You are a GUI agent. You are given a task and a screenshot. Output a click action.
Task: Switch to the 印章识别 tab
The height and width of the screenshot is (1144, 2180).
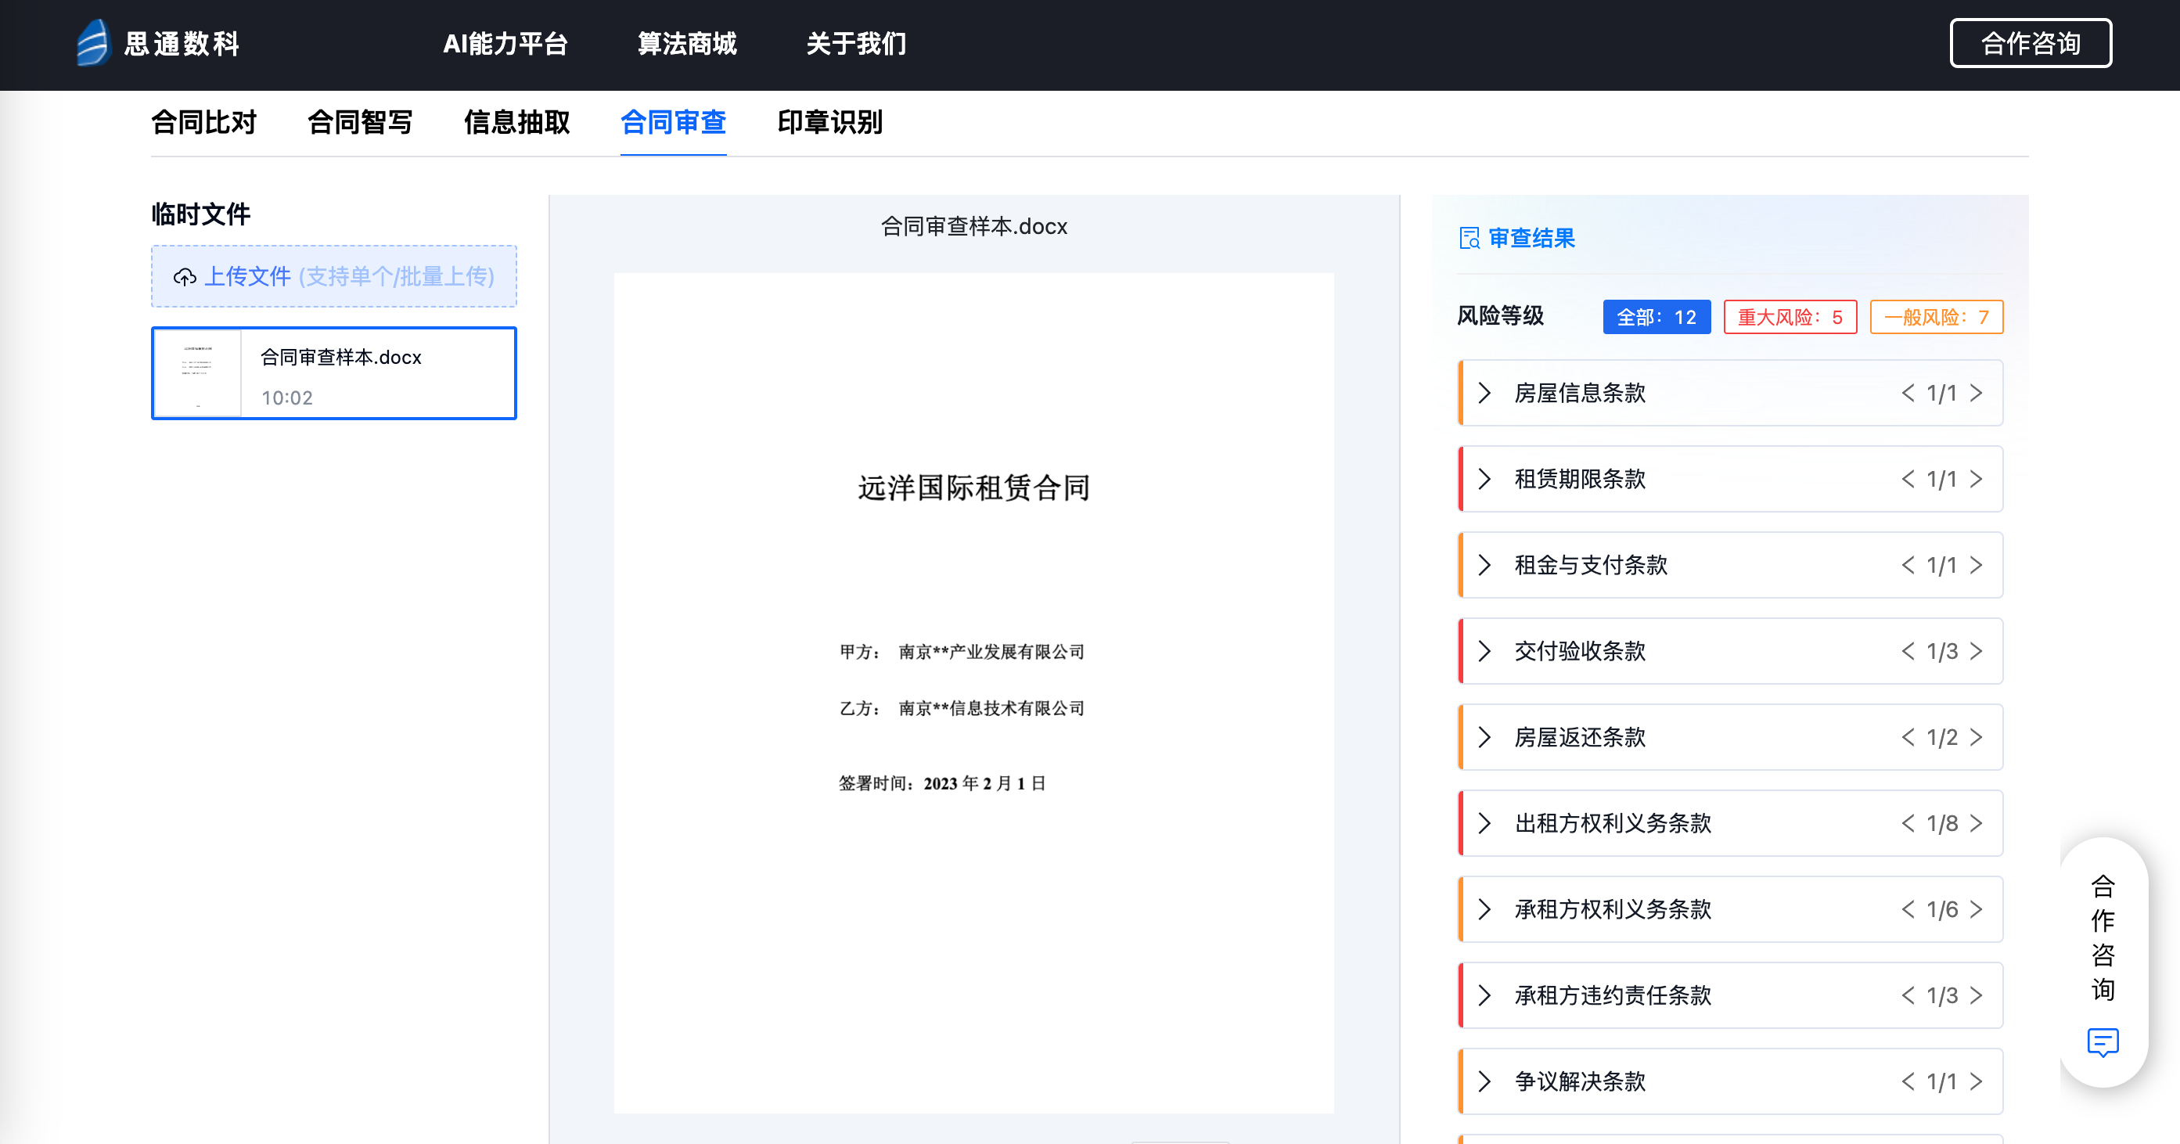click(x=829, y=123)
